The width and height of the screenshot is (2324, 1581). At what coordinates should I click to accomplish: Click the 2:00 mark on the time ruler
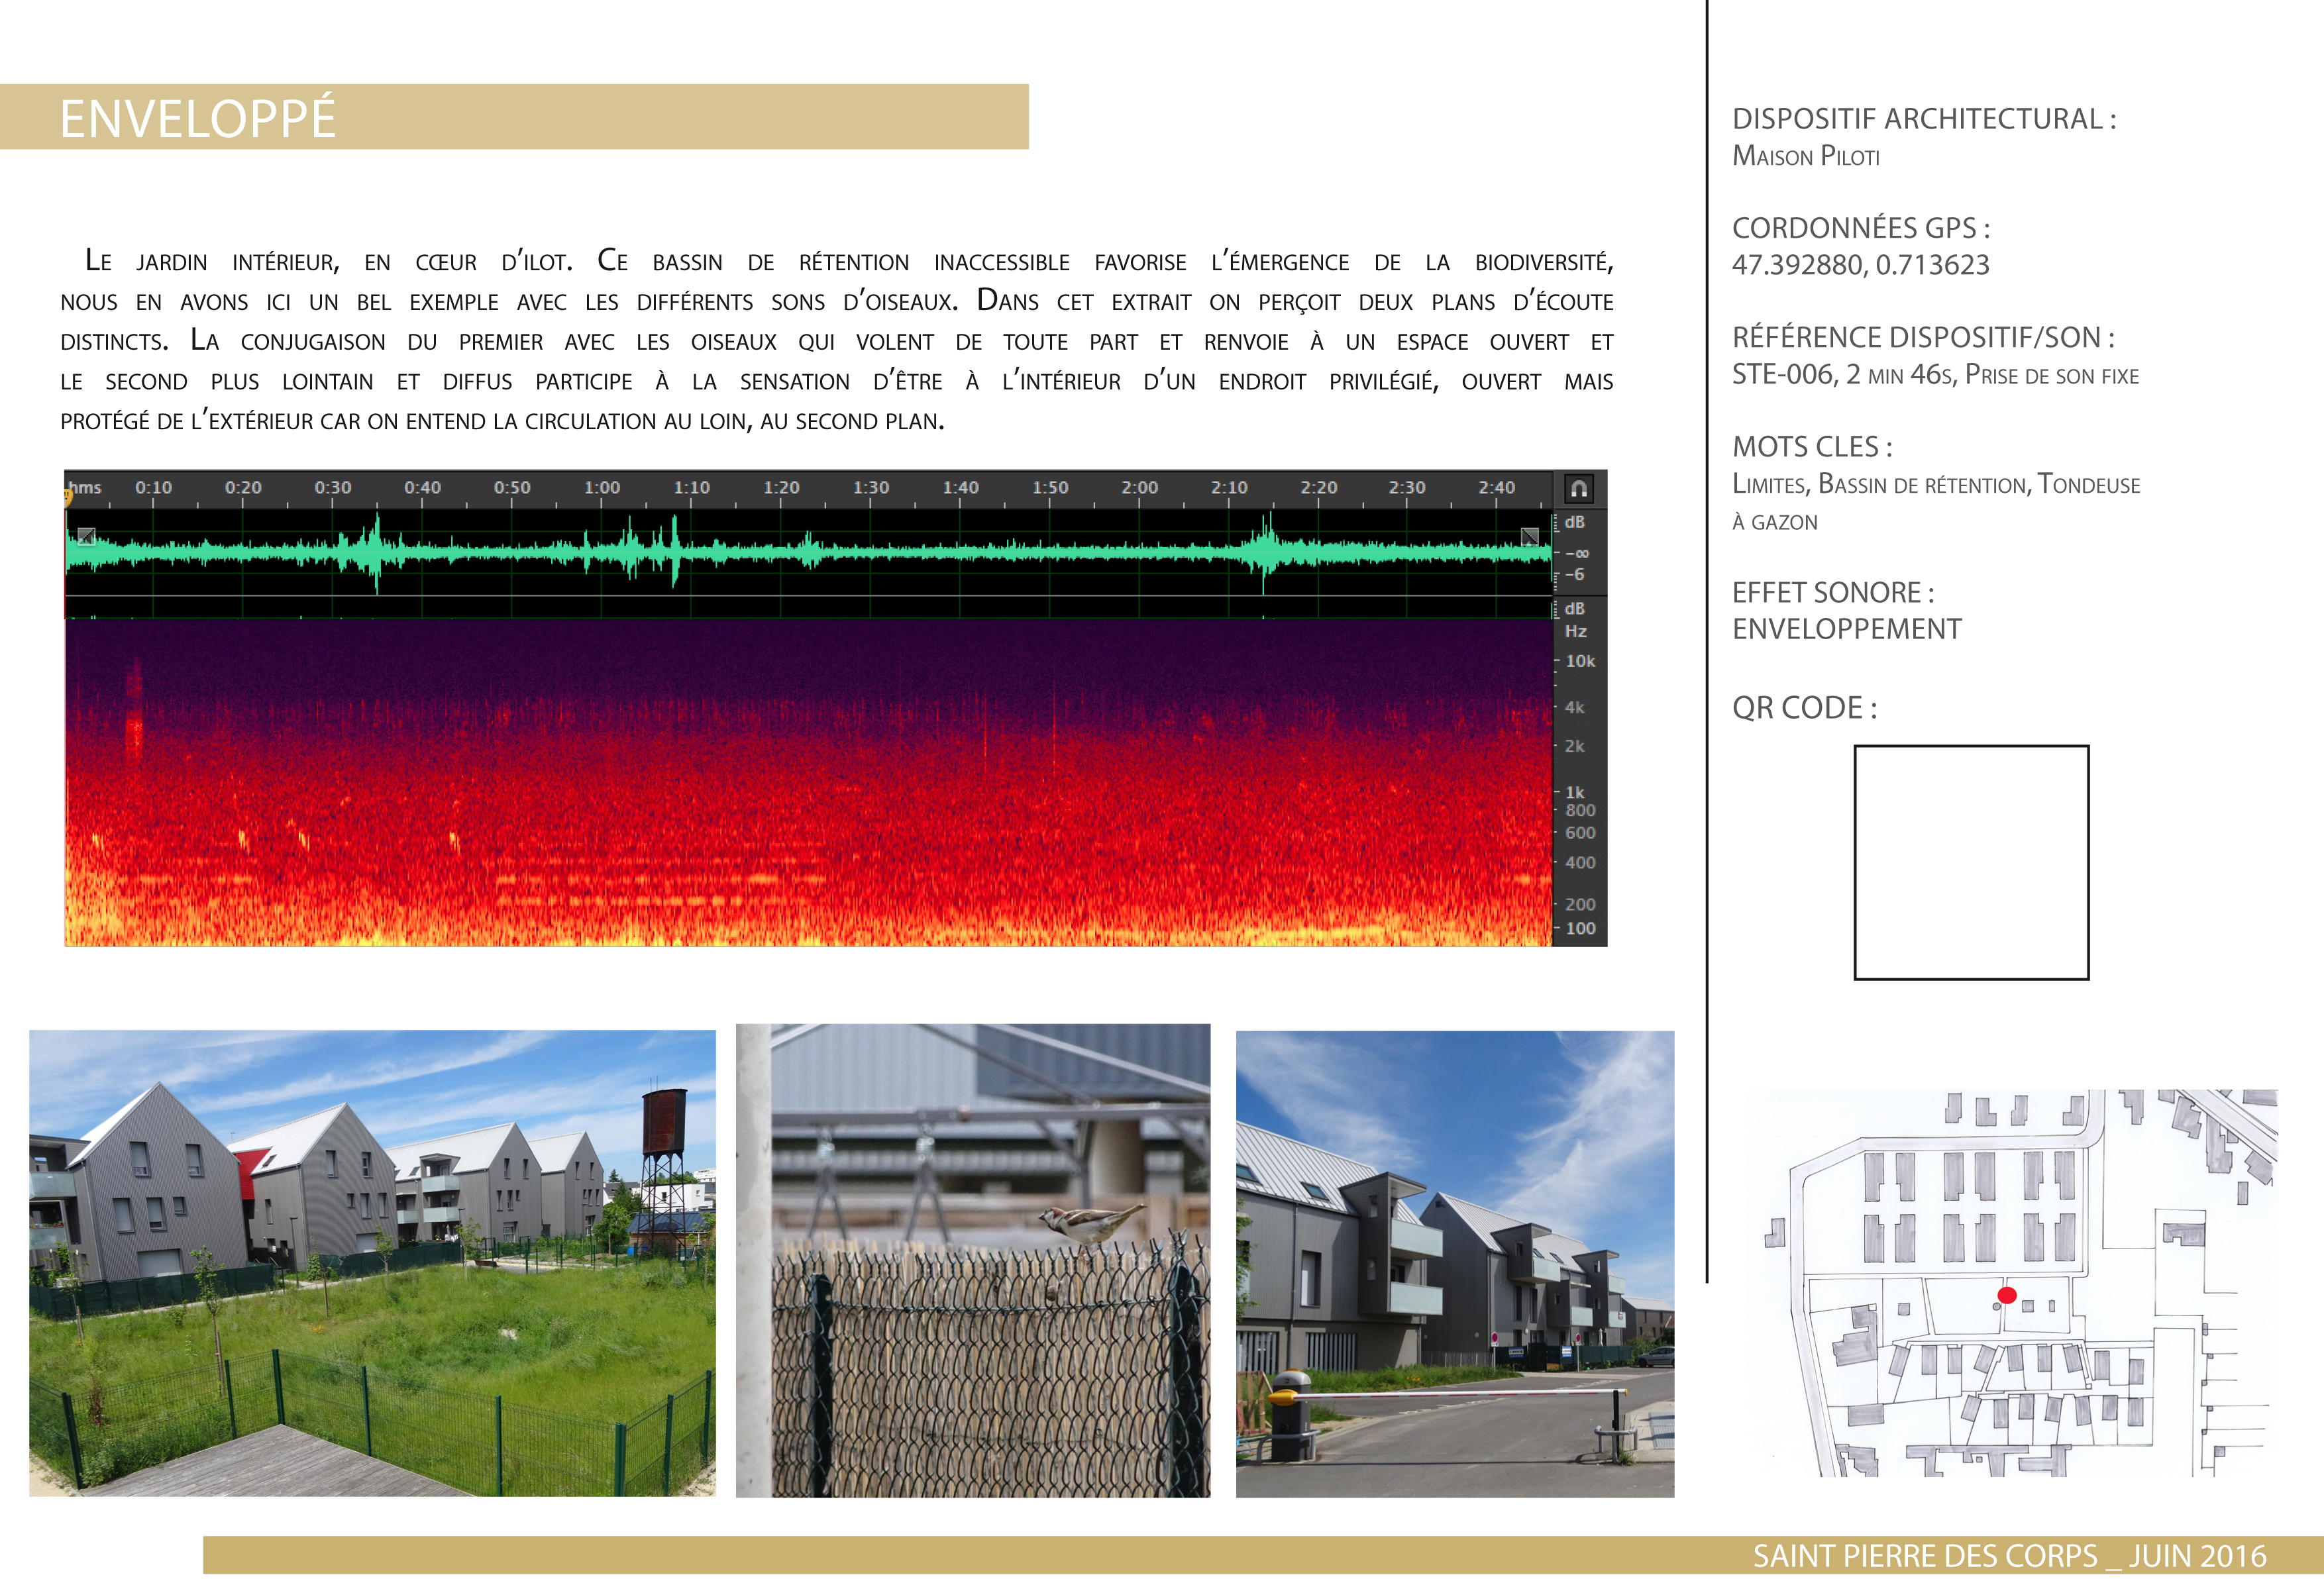tap(1139, 487)
